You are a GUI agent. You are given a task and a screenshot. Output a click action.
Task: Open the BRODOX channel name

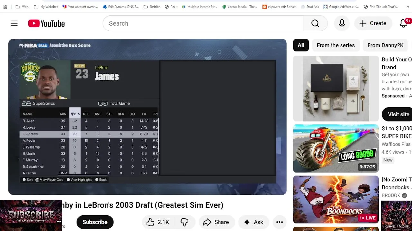(x=391, y=195)
